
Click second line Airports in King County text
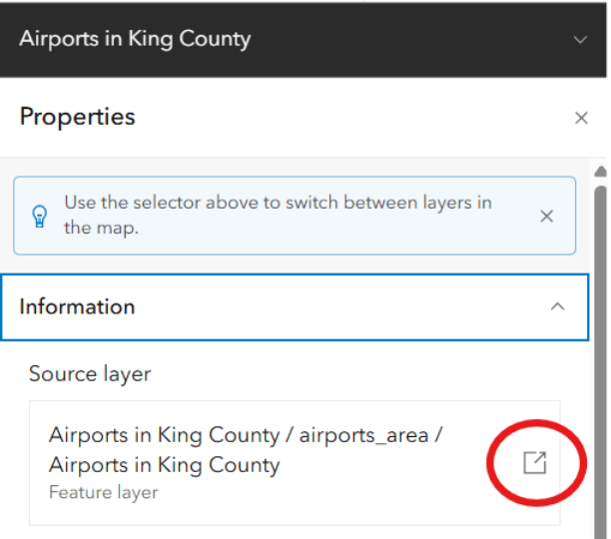pos(164,465)
